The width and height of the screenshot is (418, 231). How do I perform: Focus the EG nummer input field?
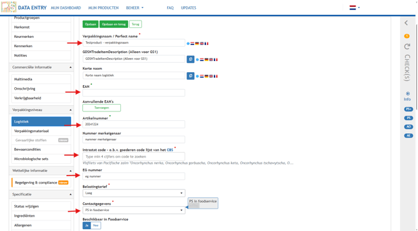point(134,176)
